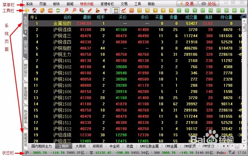Select the 金属指数 row

pyautogui.click(x=135, y=23)
